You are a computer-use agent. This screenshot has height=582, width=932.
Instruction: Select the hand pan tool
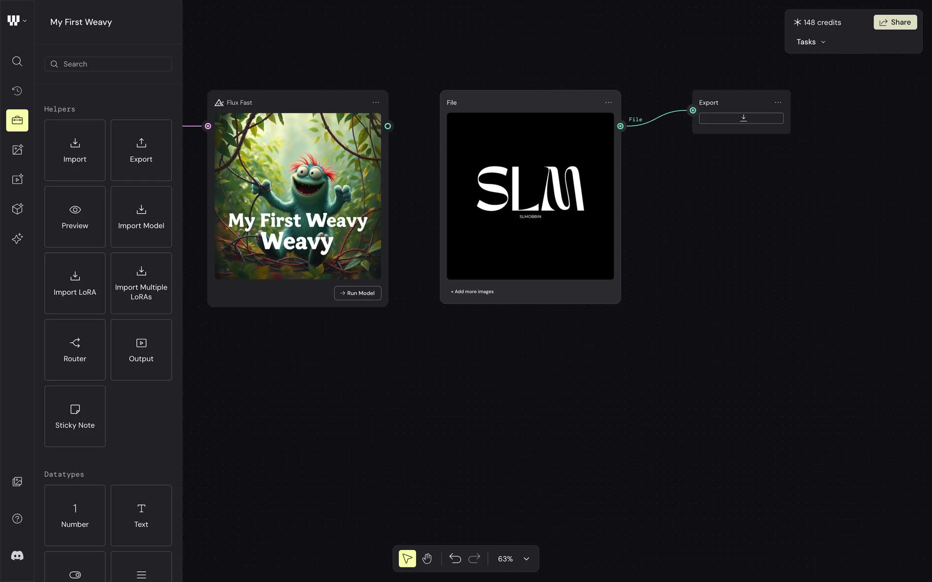click(x=427, y=559)
